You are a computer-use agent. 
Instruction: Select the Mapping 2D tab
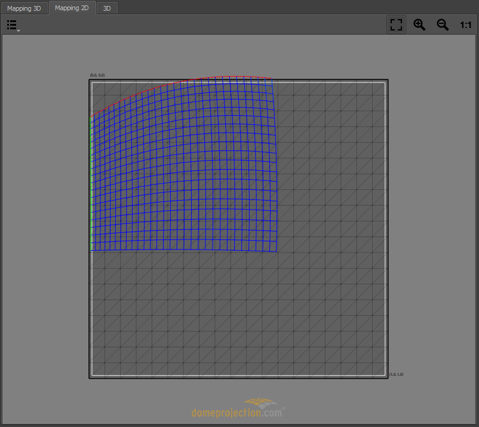pos(72,8)
